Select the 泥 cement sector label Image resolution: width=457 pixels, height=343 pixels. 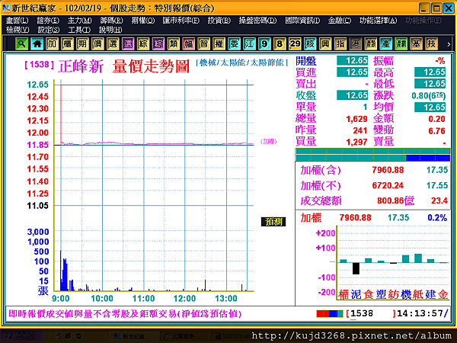point(356,294)
